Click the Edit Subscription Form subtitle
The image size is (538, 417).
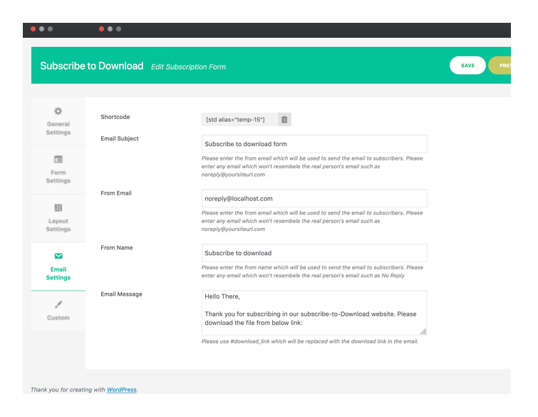pyautogui.click(x=188, y=67)
